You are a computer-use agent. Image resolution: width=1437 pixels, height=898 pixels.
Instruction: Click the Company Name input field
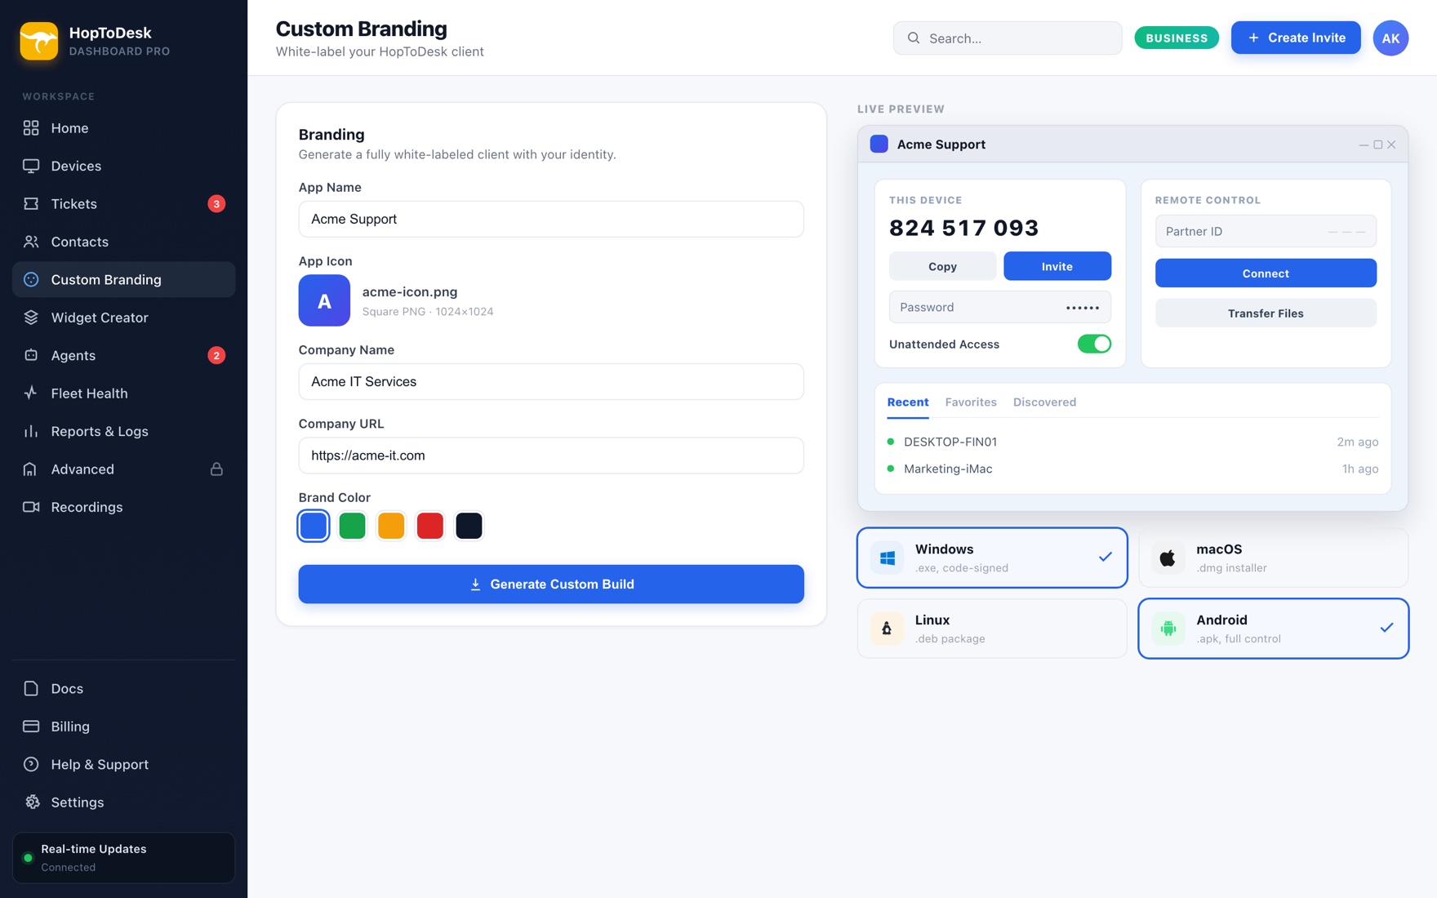point(551,381)
